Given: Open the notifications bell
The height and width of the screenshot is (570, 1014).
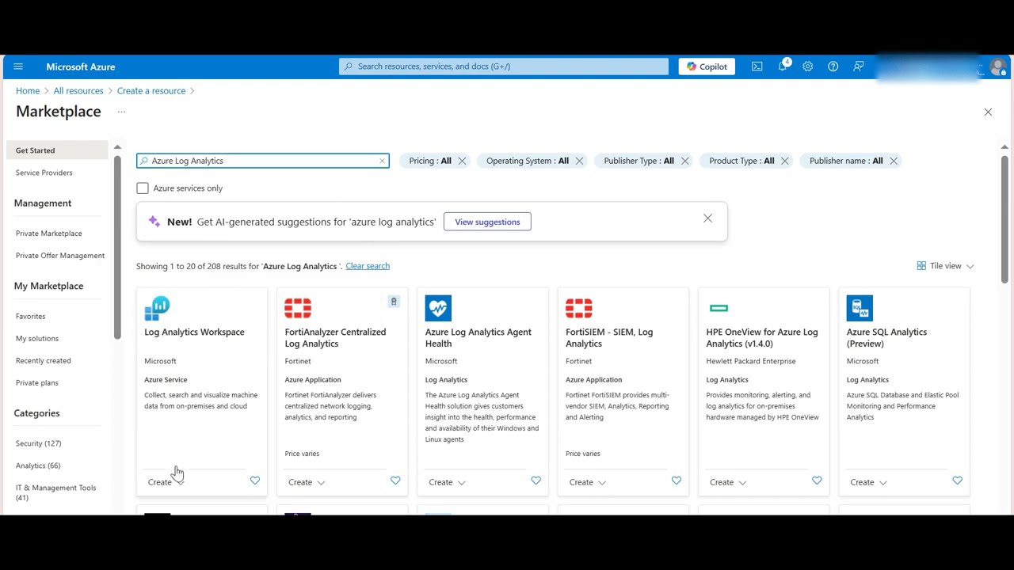Looking at the screenshot, I should point(783,66).
